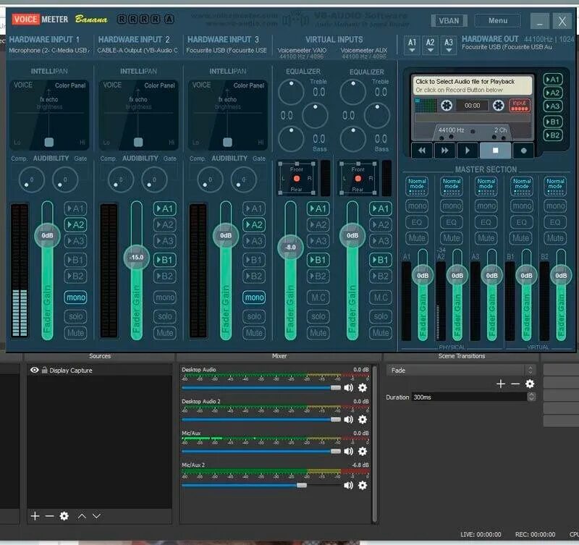
Task: Enable mono on Hardware Input 1
Action: pyautogui.click(x=76, y=297)
